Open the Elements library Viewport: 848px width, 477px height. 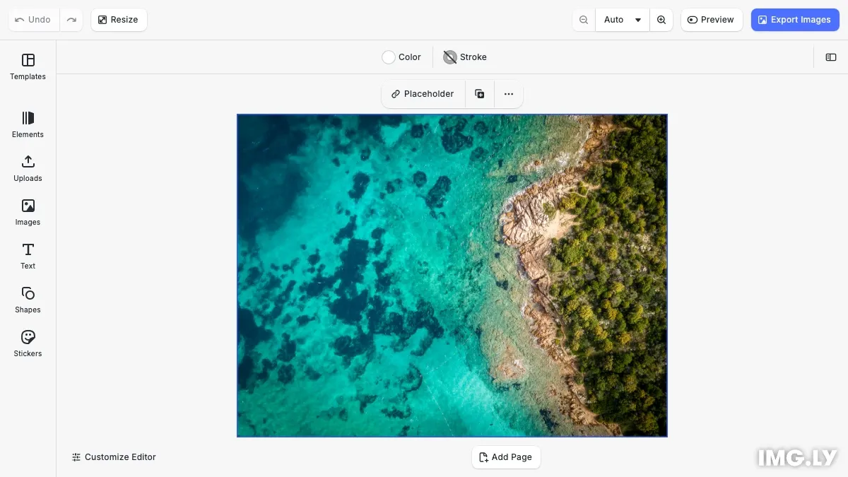click(x=28, y=124)
